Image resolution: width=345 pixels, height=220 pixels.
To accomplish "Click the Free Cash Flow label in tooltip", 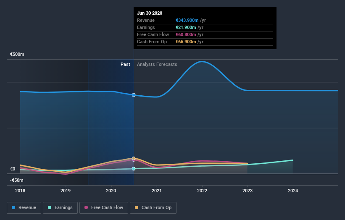I will point(153,34).
